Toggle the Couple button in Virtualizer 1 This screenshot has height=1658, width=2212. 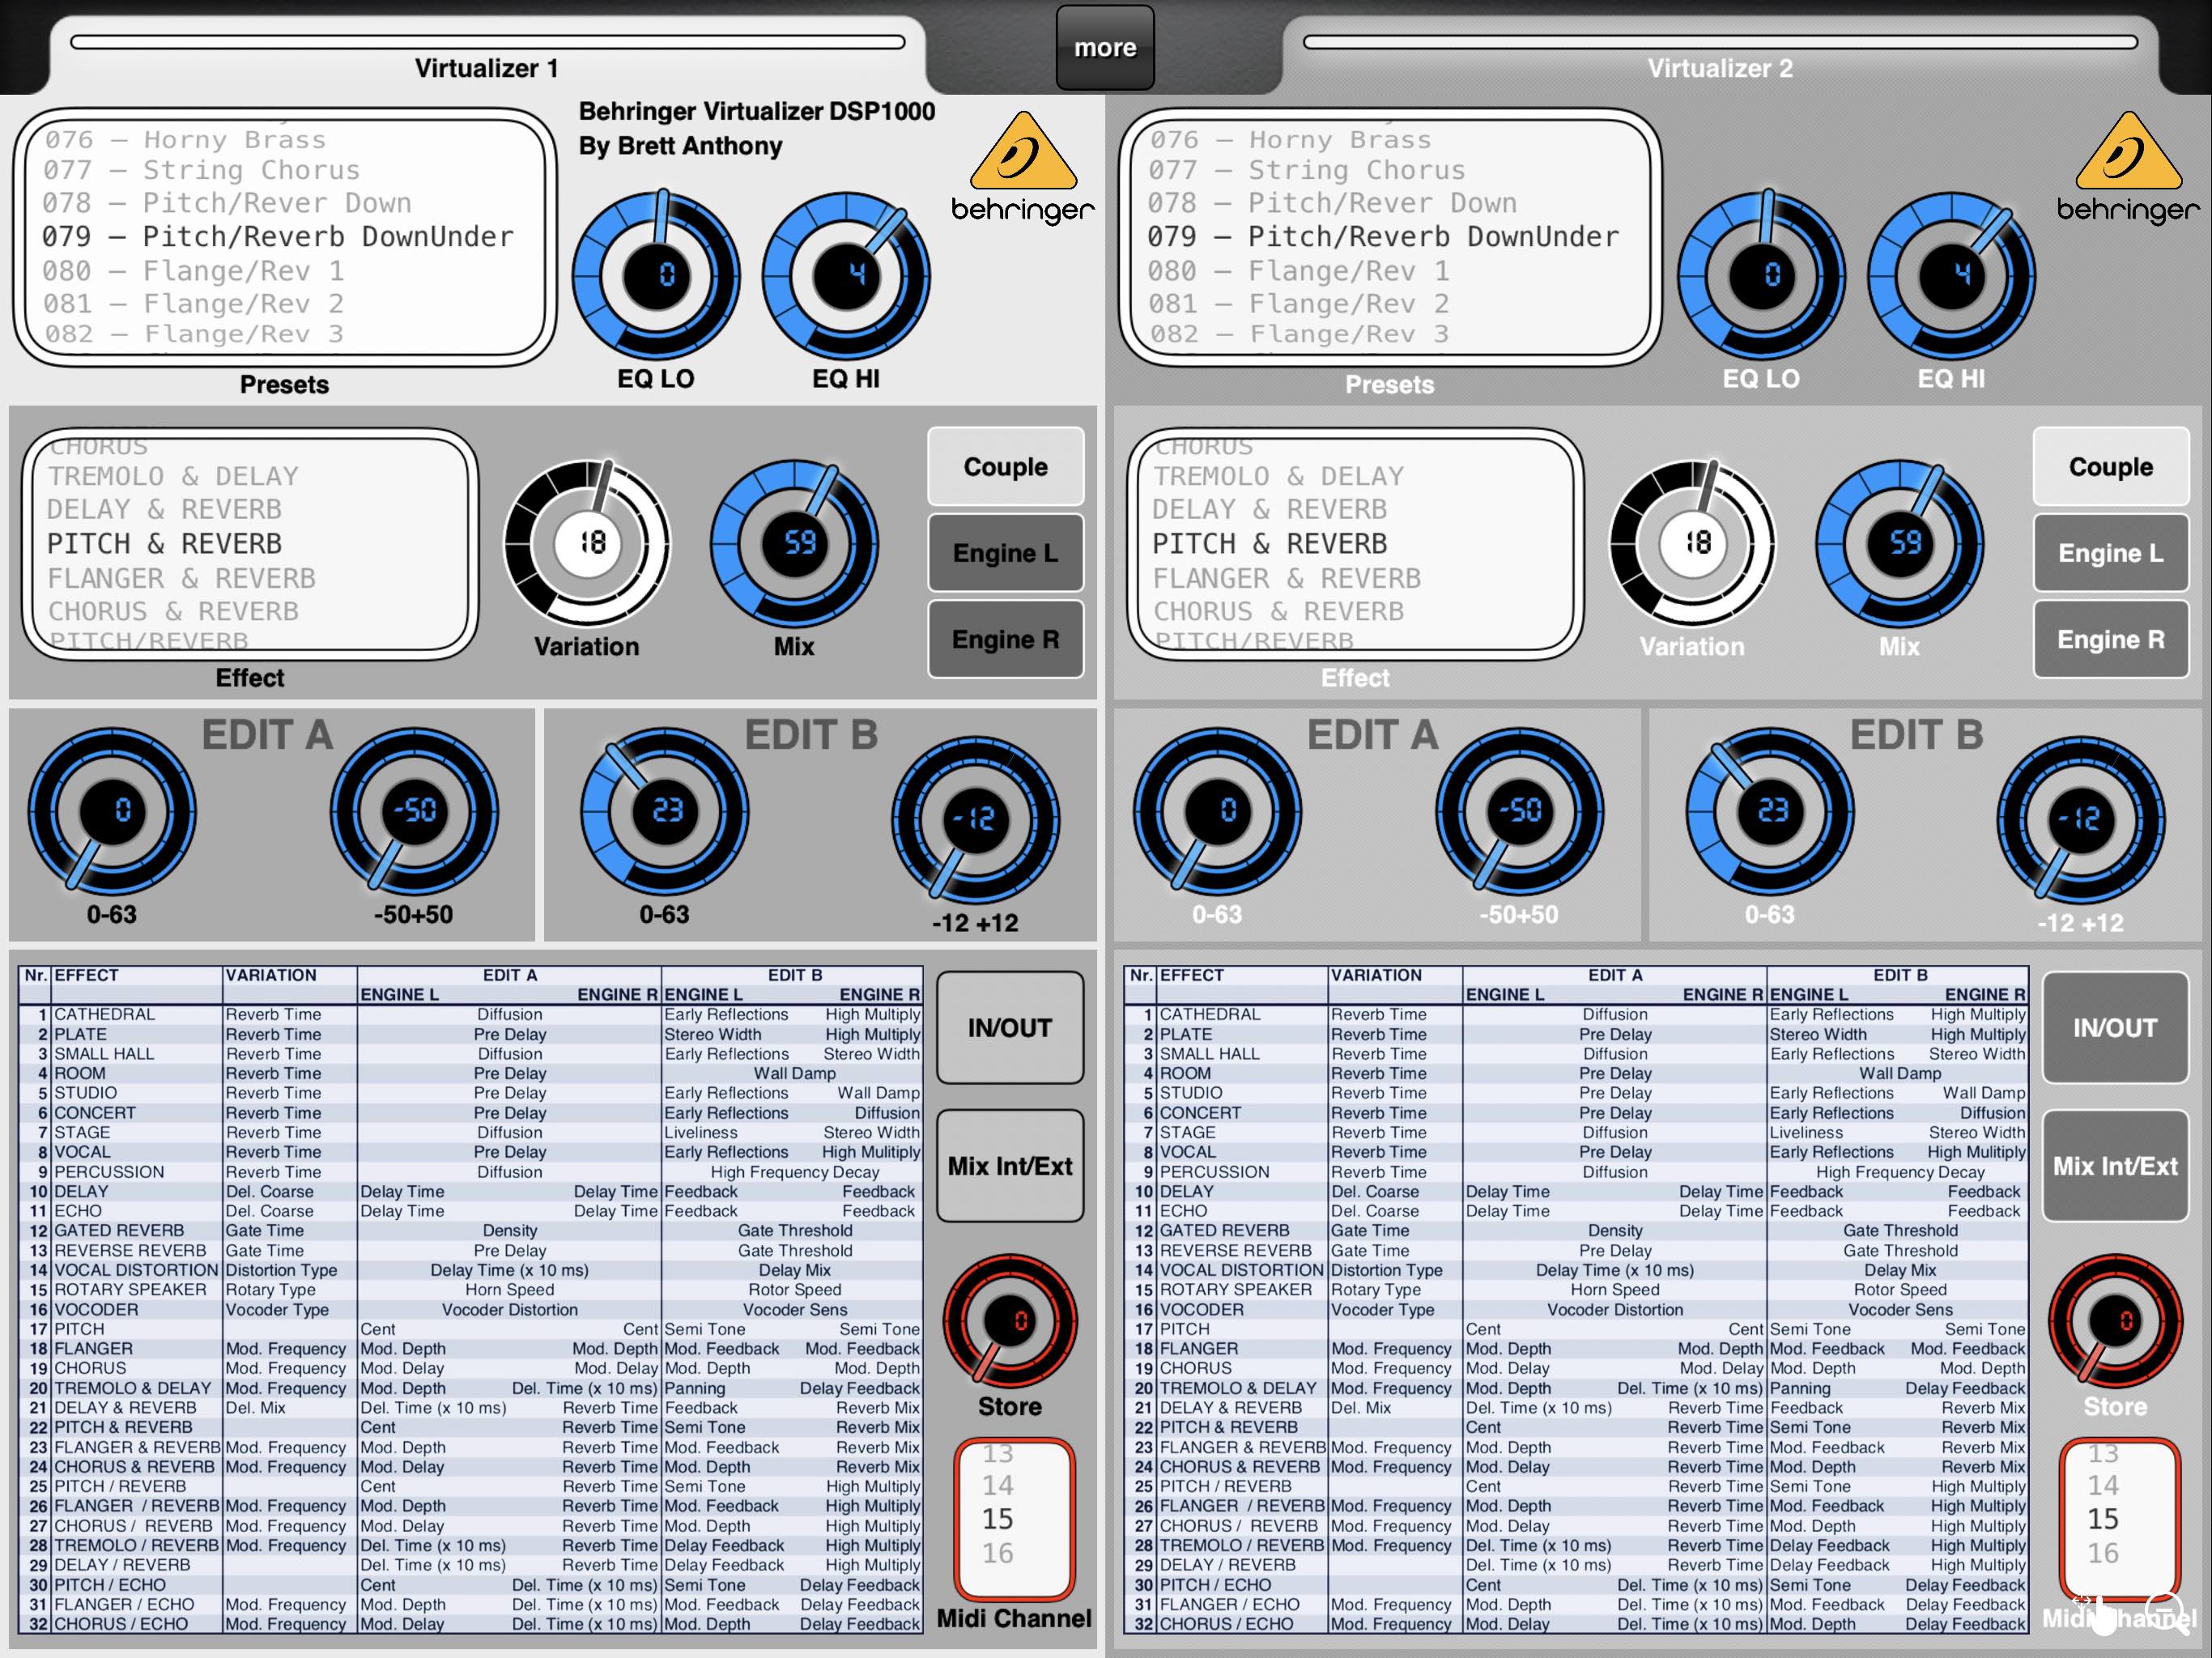(x=1005, y=466)
